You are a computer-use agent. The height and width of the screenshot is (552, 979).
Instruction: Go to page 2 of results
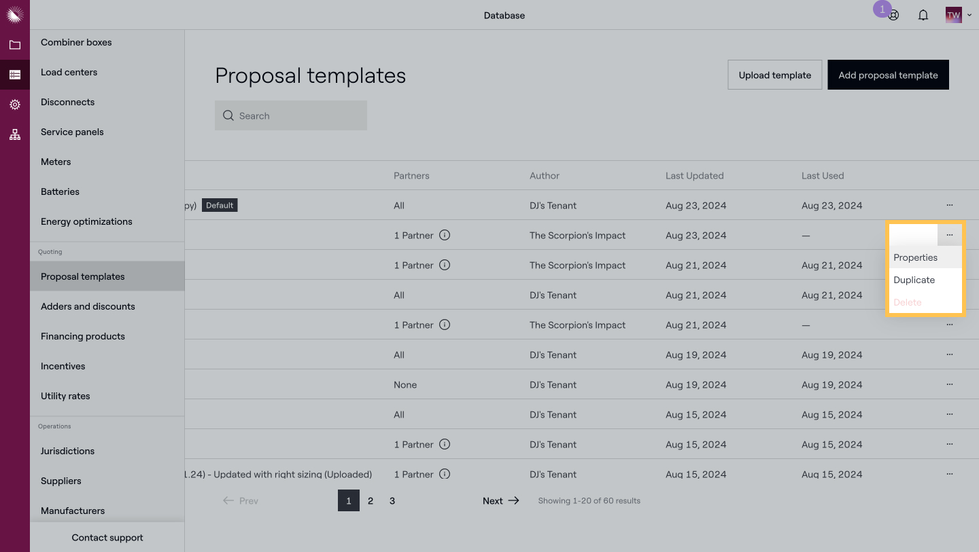371,501
